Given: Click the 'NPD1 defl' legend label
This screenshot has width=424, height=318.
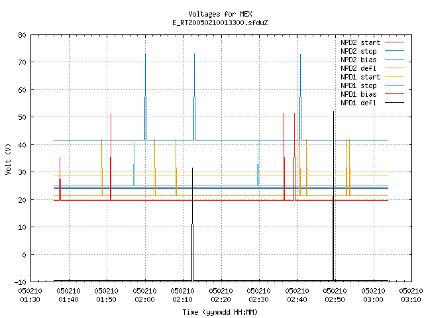Looking at the screenshot, I should click(358, 103).
